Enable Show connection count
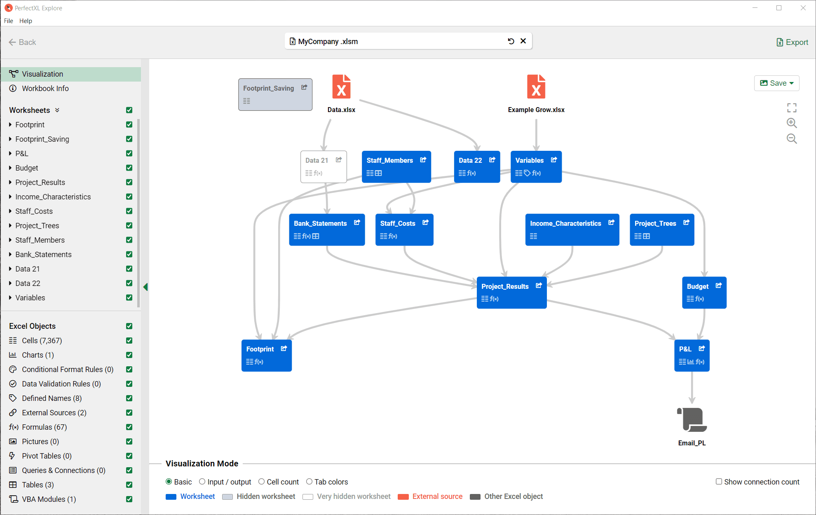Image resolution: width=816 pixels, height=515 pixels. pyautogui.click(x=719, y=482)
